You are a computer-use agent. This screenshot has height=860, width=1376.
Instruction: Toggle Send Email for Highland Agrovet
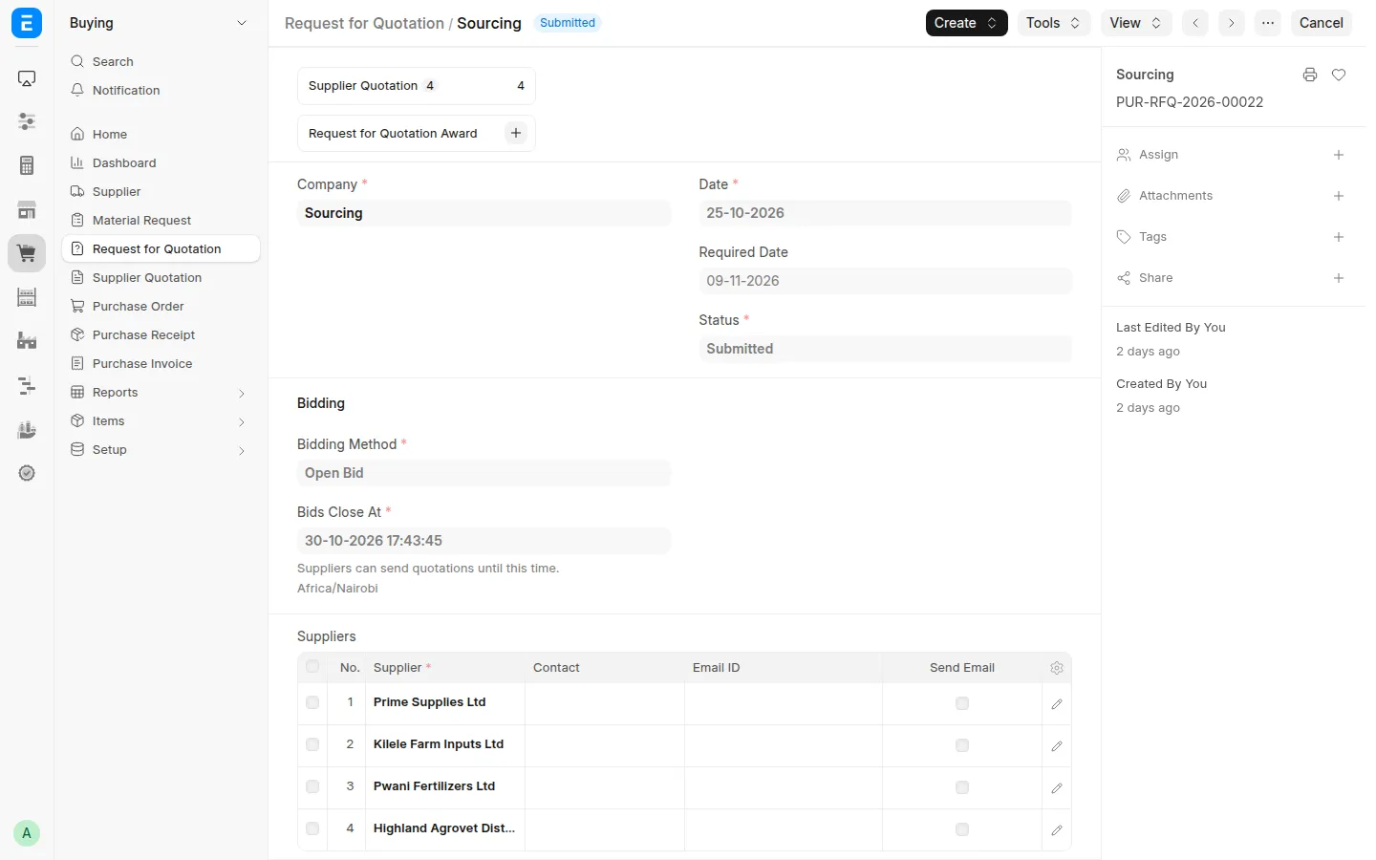coord(962,829)
